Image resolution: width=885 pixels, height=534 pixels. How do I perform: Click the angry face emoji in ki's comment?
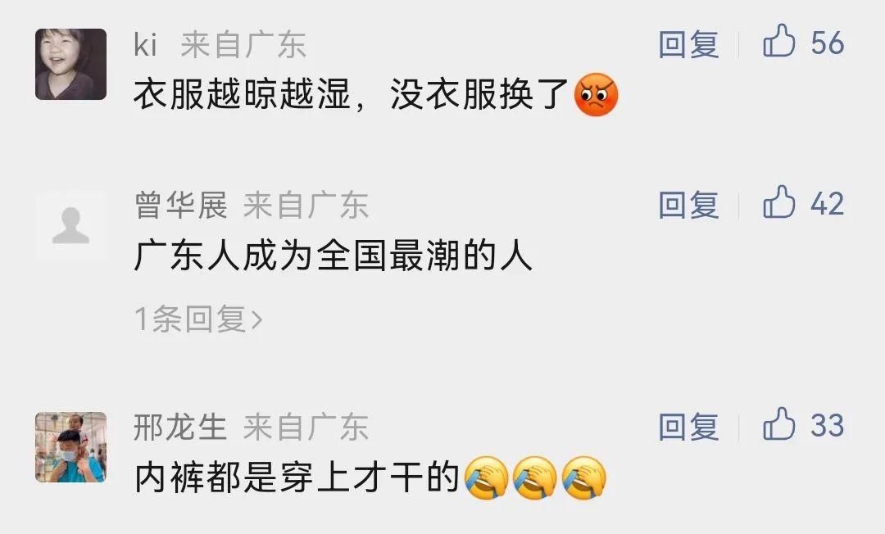pyautogui.click(x=596, y=95)
